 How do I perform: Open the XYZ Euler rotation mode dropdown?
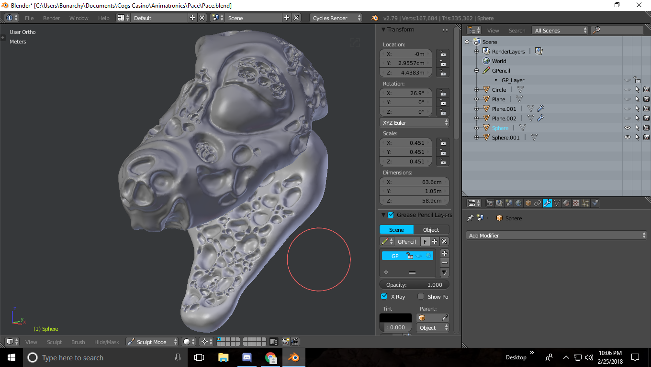pyautogui.click(x=414, y=122)
